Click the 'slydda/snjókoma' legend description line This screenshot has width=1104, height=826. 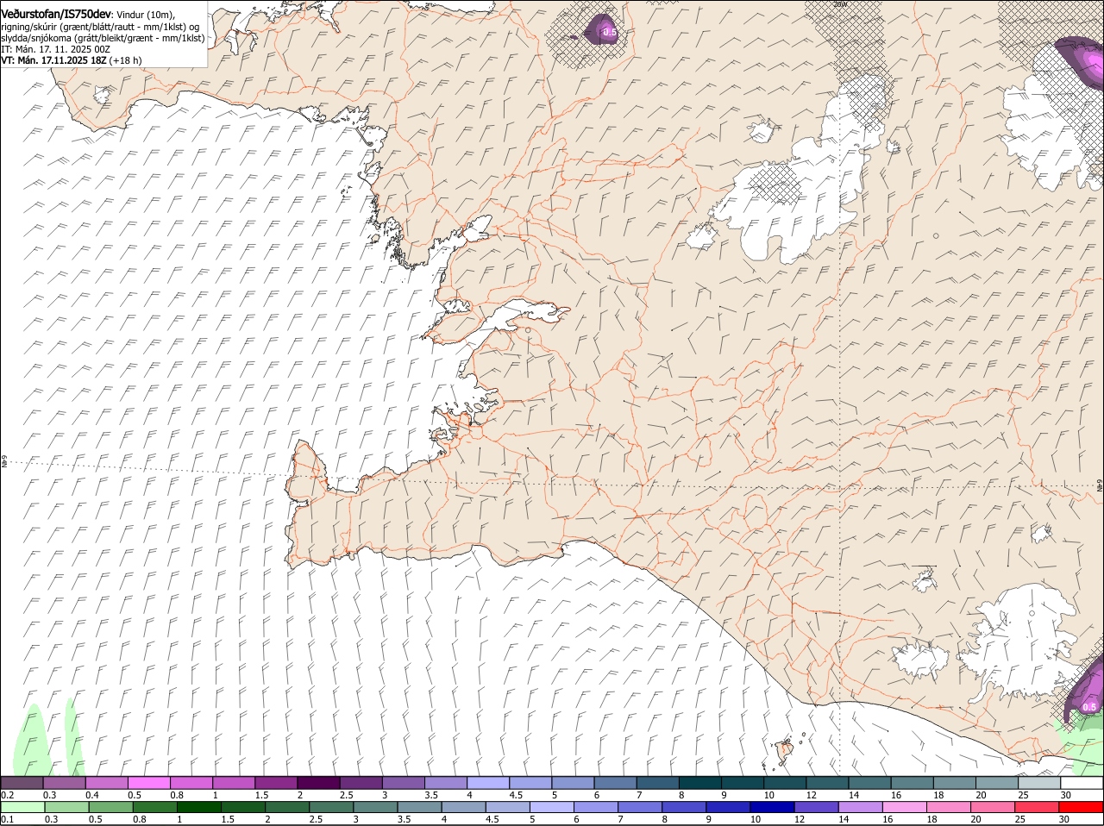coord(103,38)
